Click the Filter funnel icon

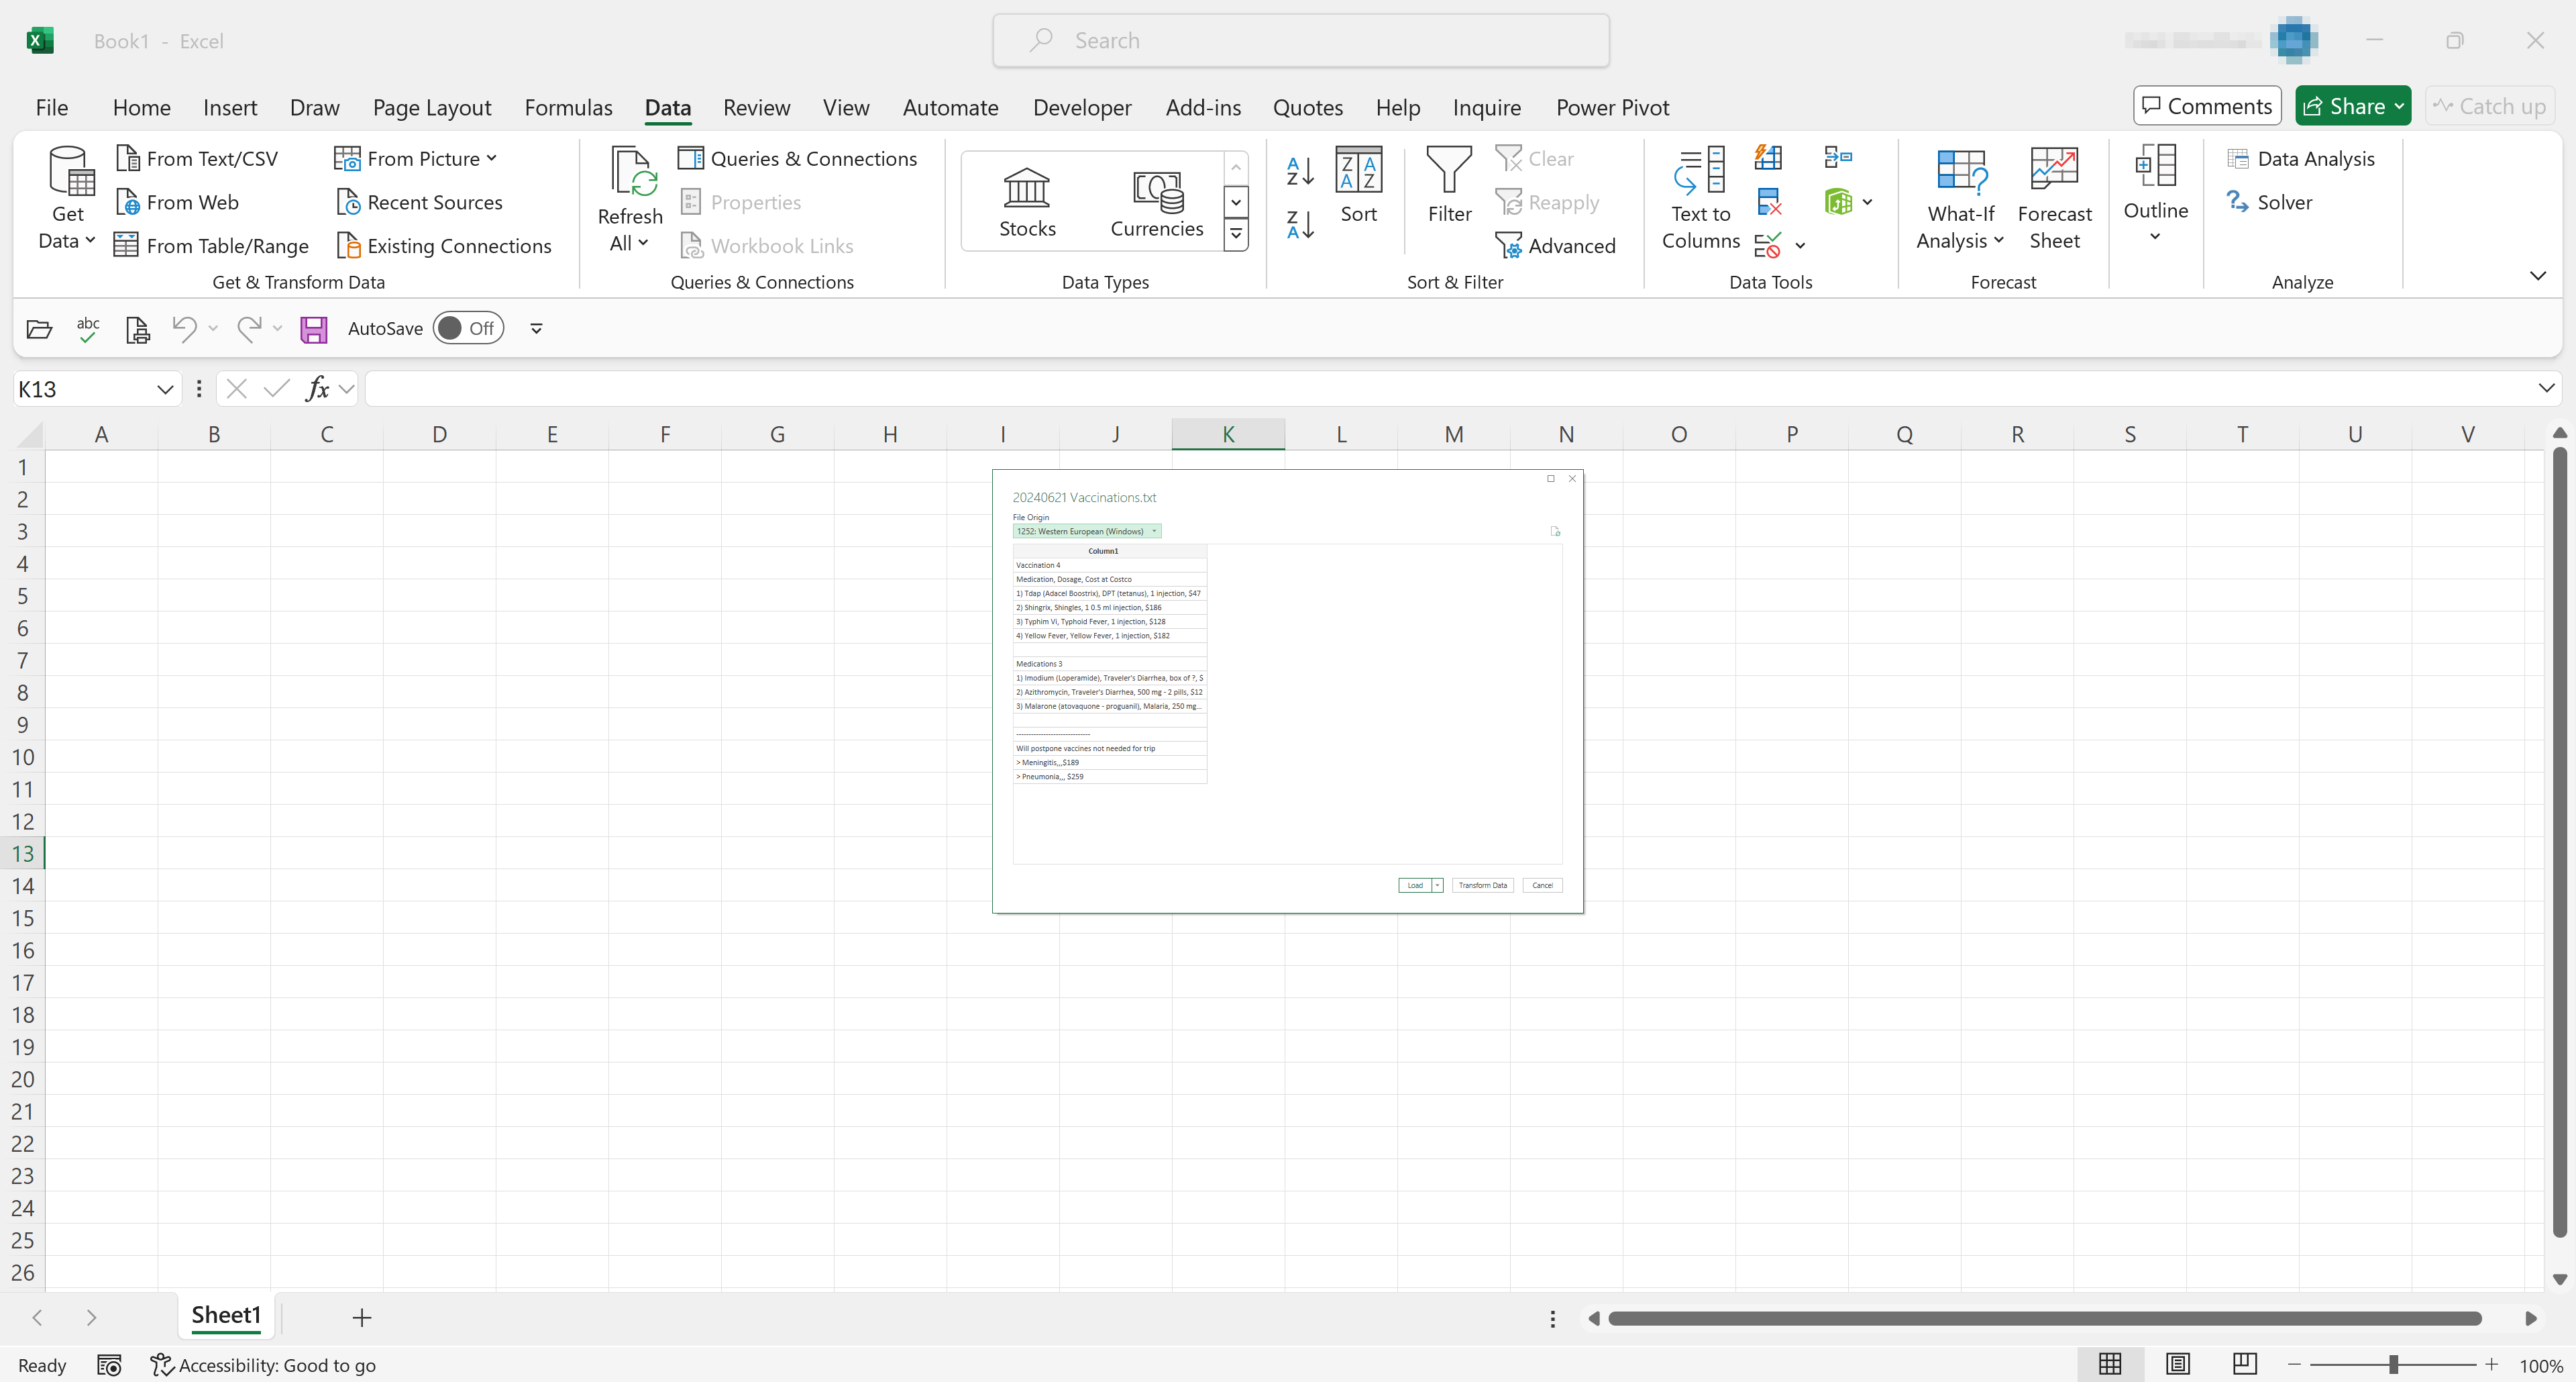coord(1448,170)
